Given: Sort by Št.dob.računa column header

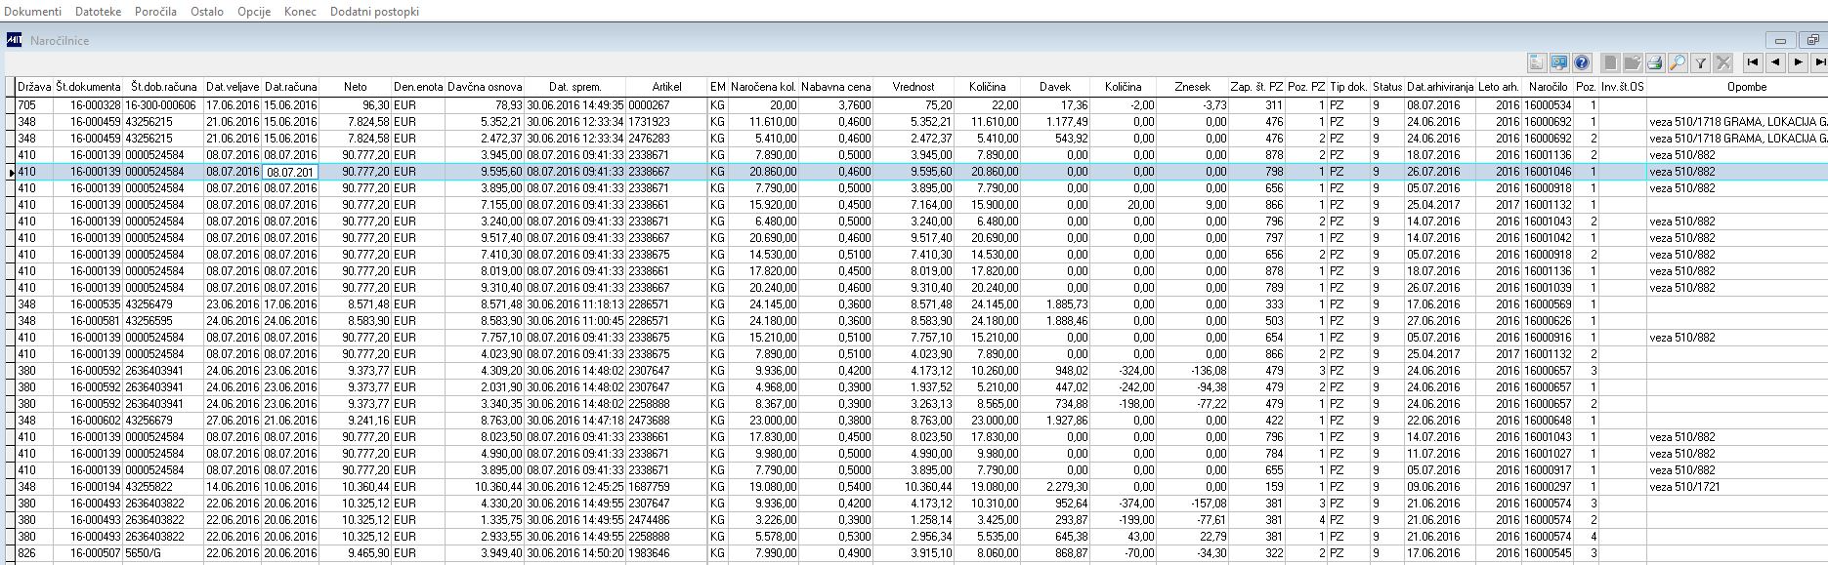Looking at the screenshot, I should coord(162,87).
